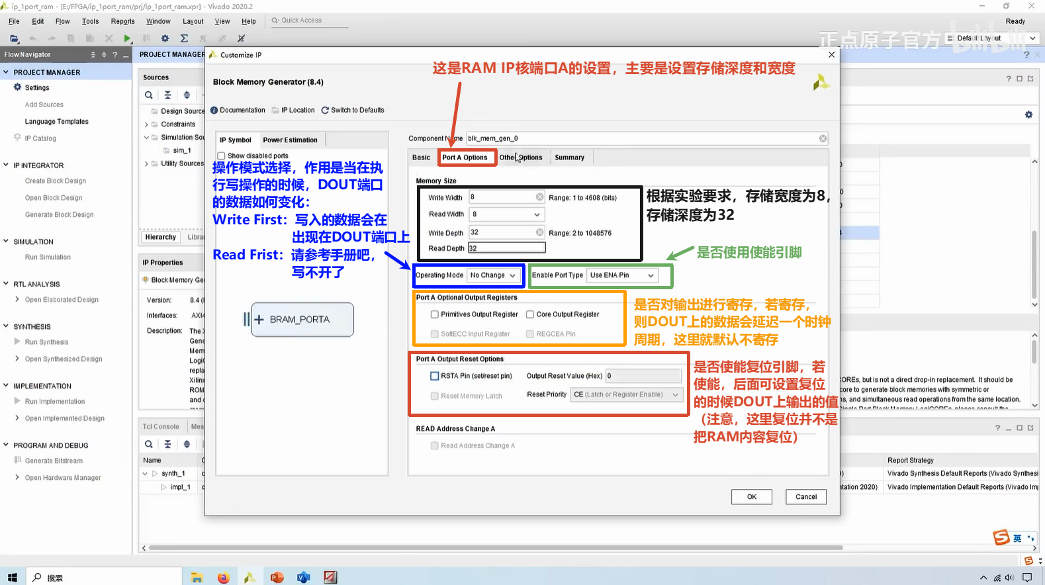The width and height of the screenshot is (1045, 585).
Task: Click the Output Reset Value field
Action: pyautogui.click(x=643, y=376)
